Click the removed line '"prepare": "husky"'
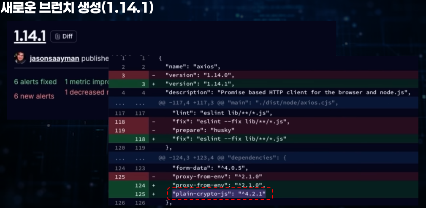The image size is (426, 208). [263, 130]
